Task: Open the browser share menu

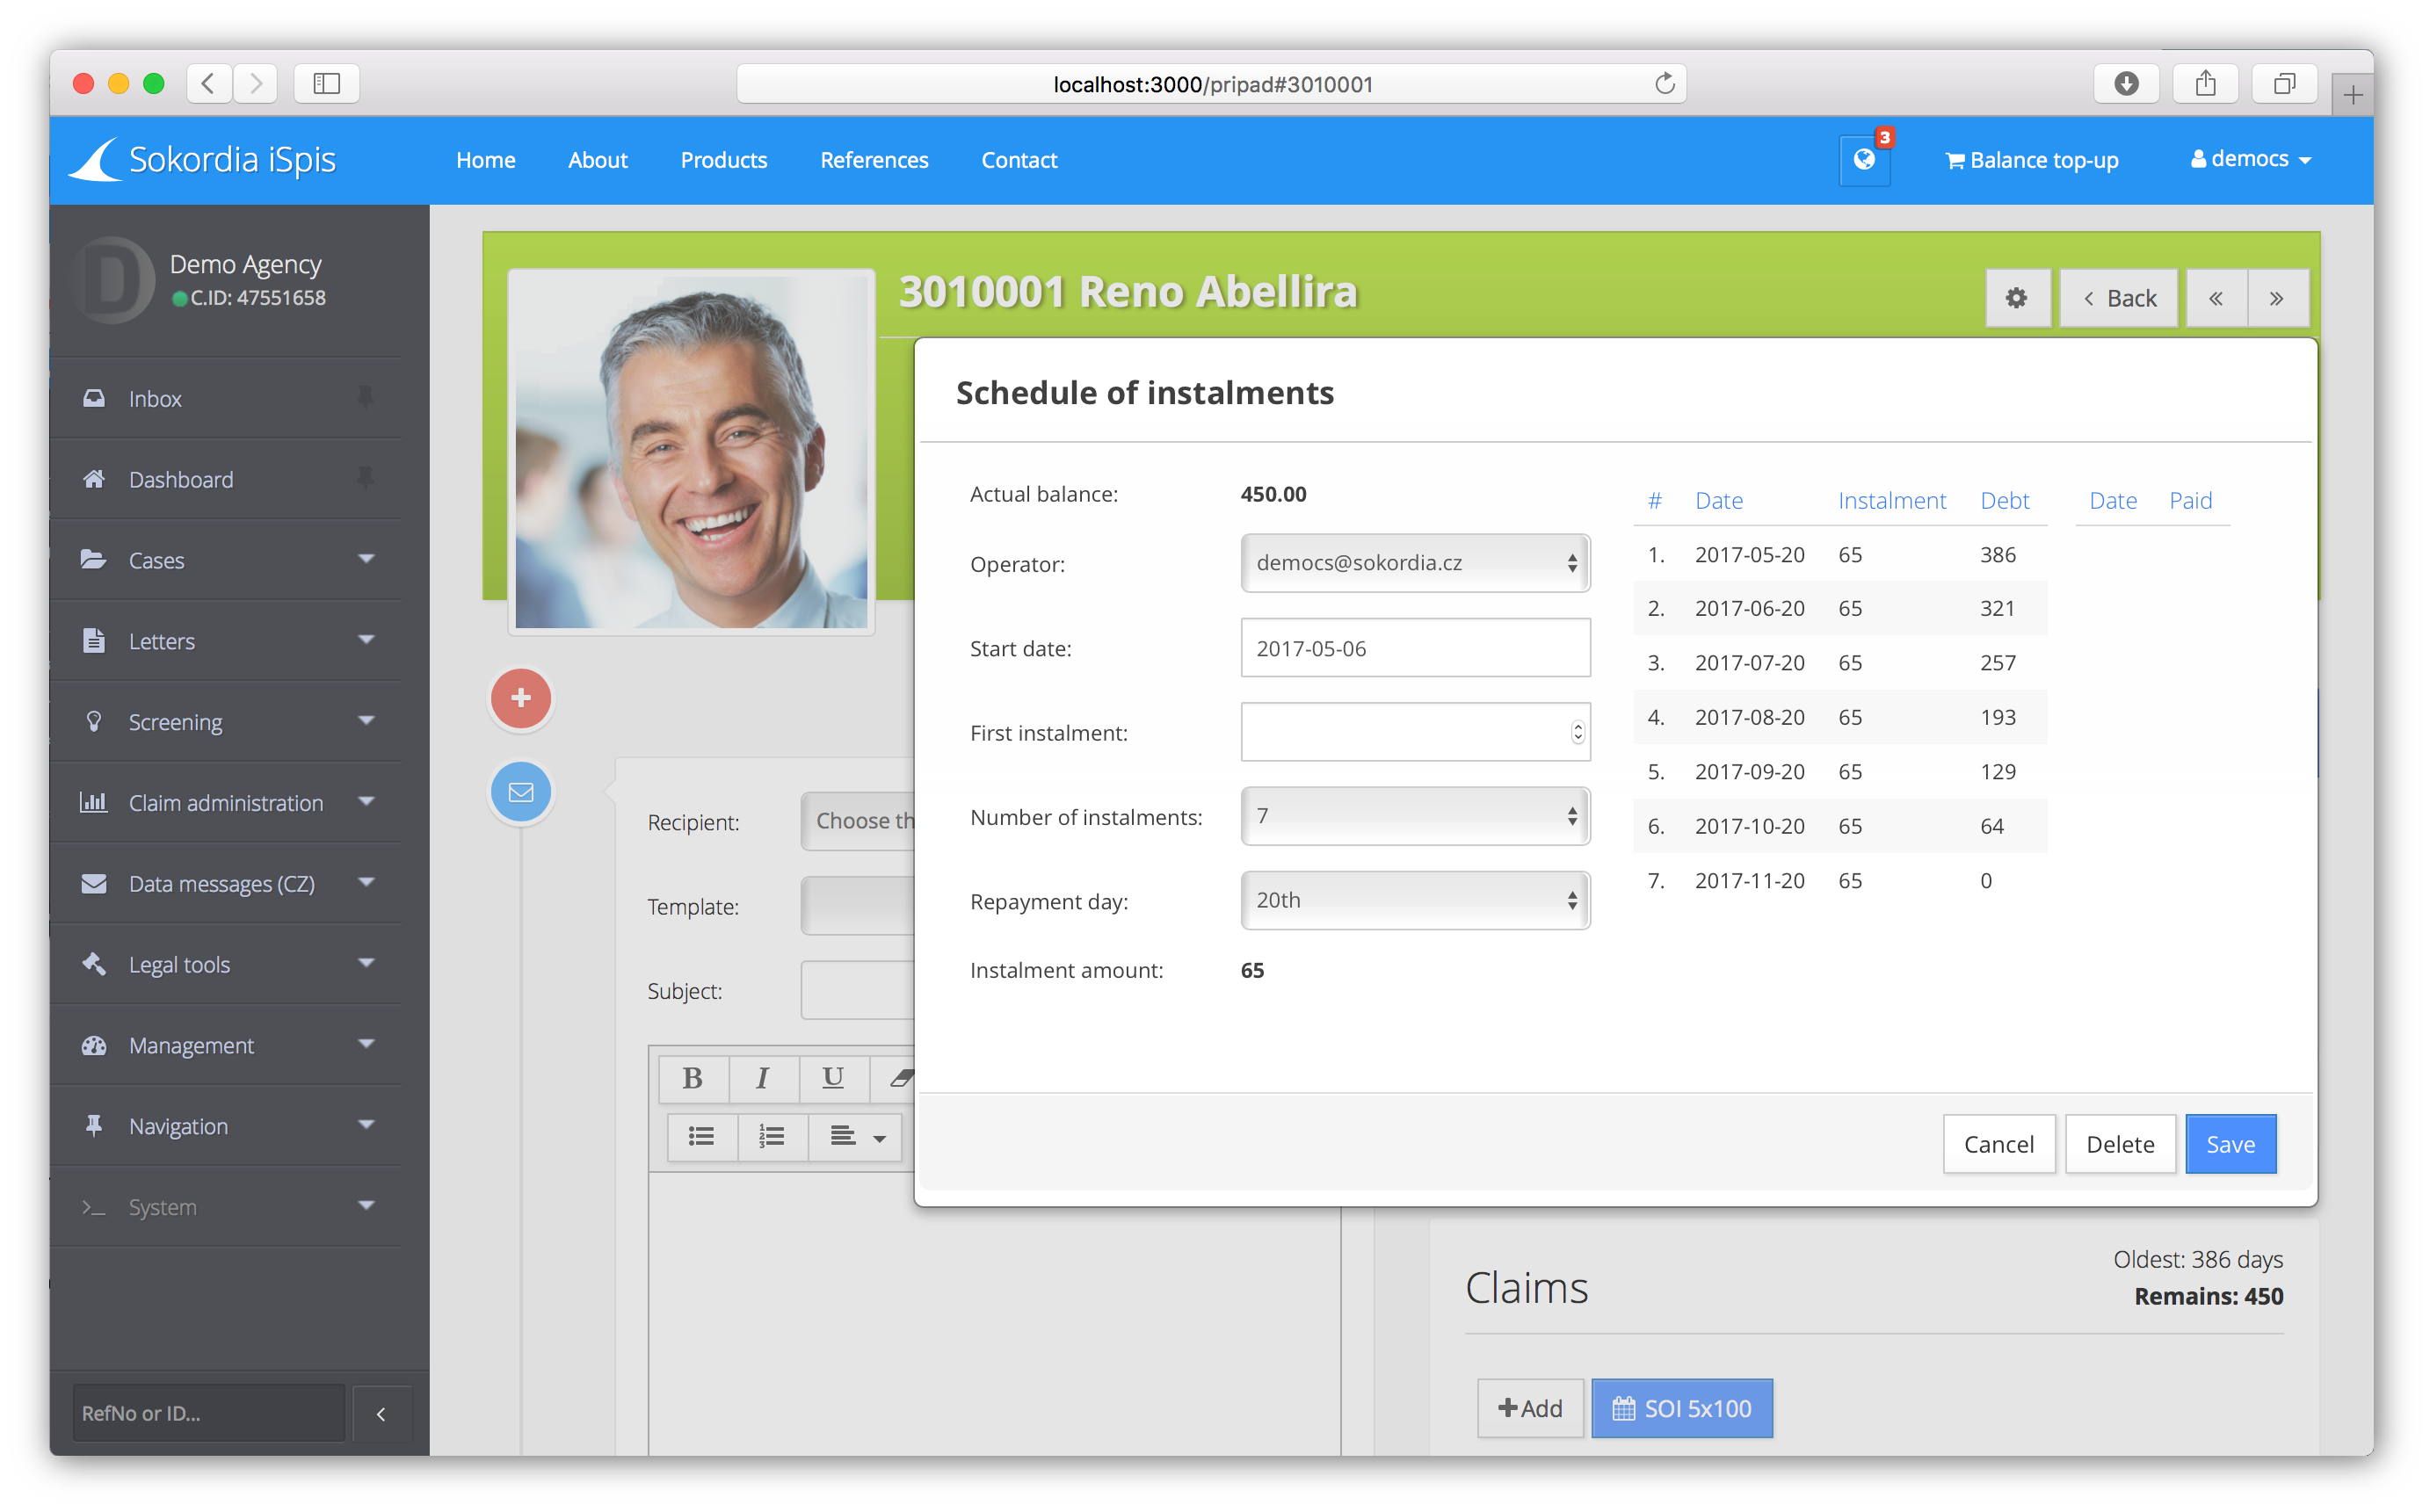Action: pyautogui.click(x=2205, y=84)
